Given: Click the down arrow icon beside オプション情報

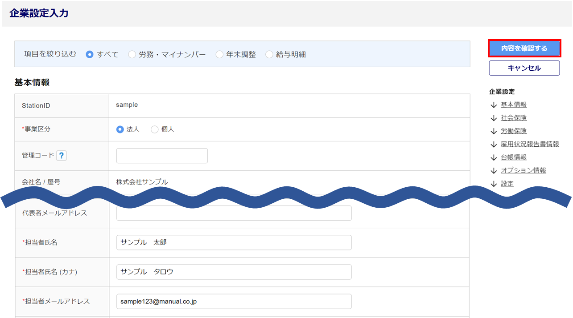Looking at the screenshot, I should click(493, 171).
